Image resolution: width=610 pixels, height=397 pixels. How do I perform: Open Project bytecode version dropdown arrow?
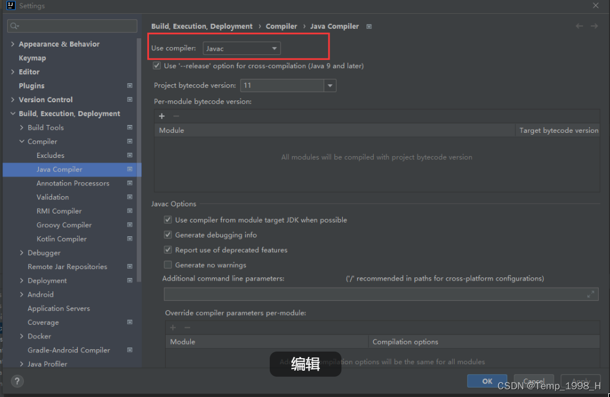point(330,85)
